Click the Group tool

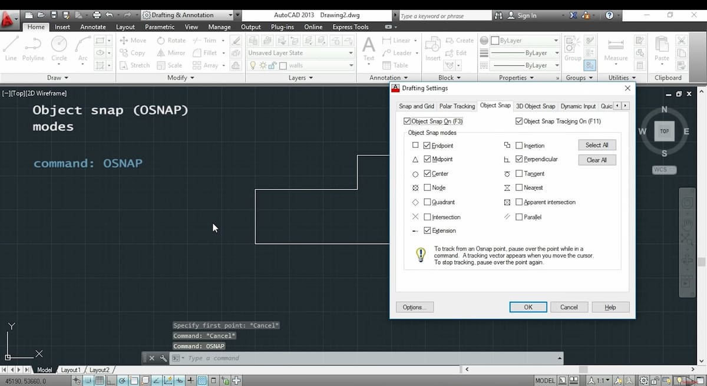tap(573, 48)
